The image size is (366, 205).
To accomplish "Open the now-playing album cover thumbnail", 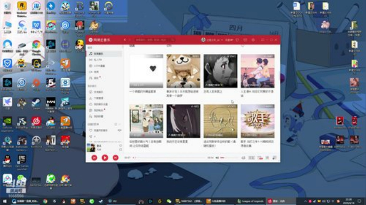I will click(x=91, y=148).
